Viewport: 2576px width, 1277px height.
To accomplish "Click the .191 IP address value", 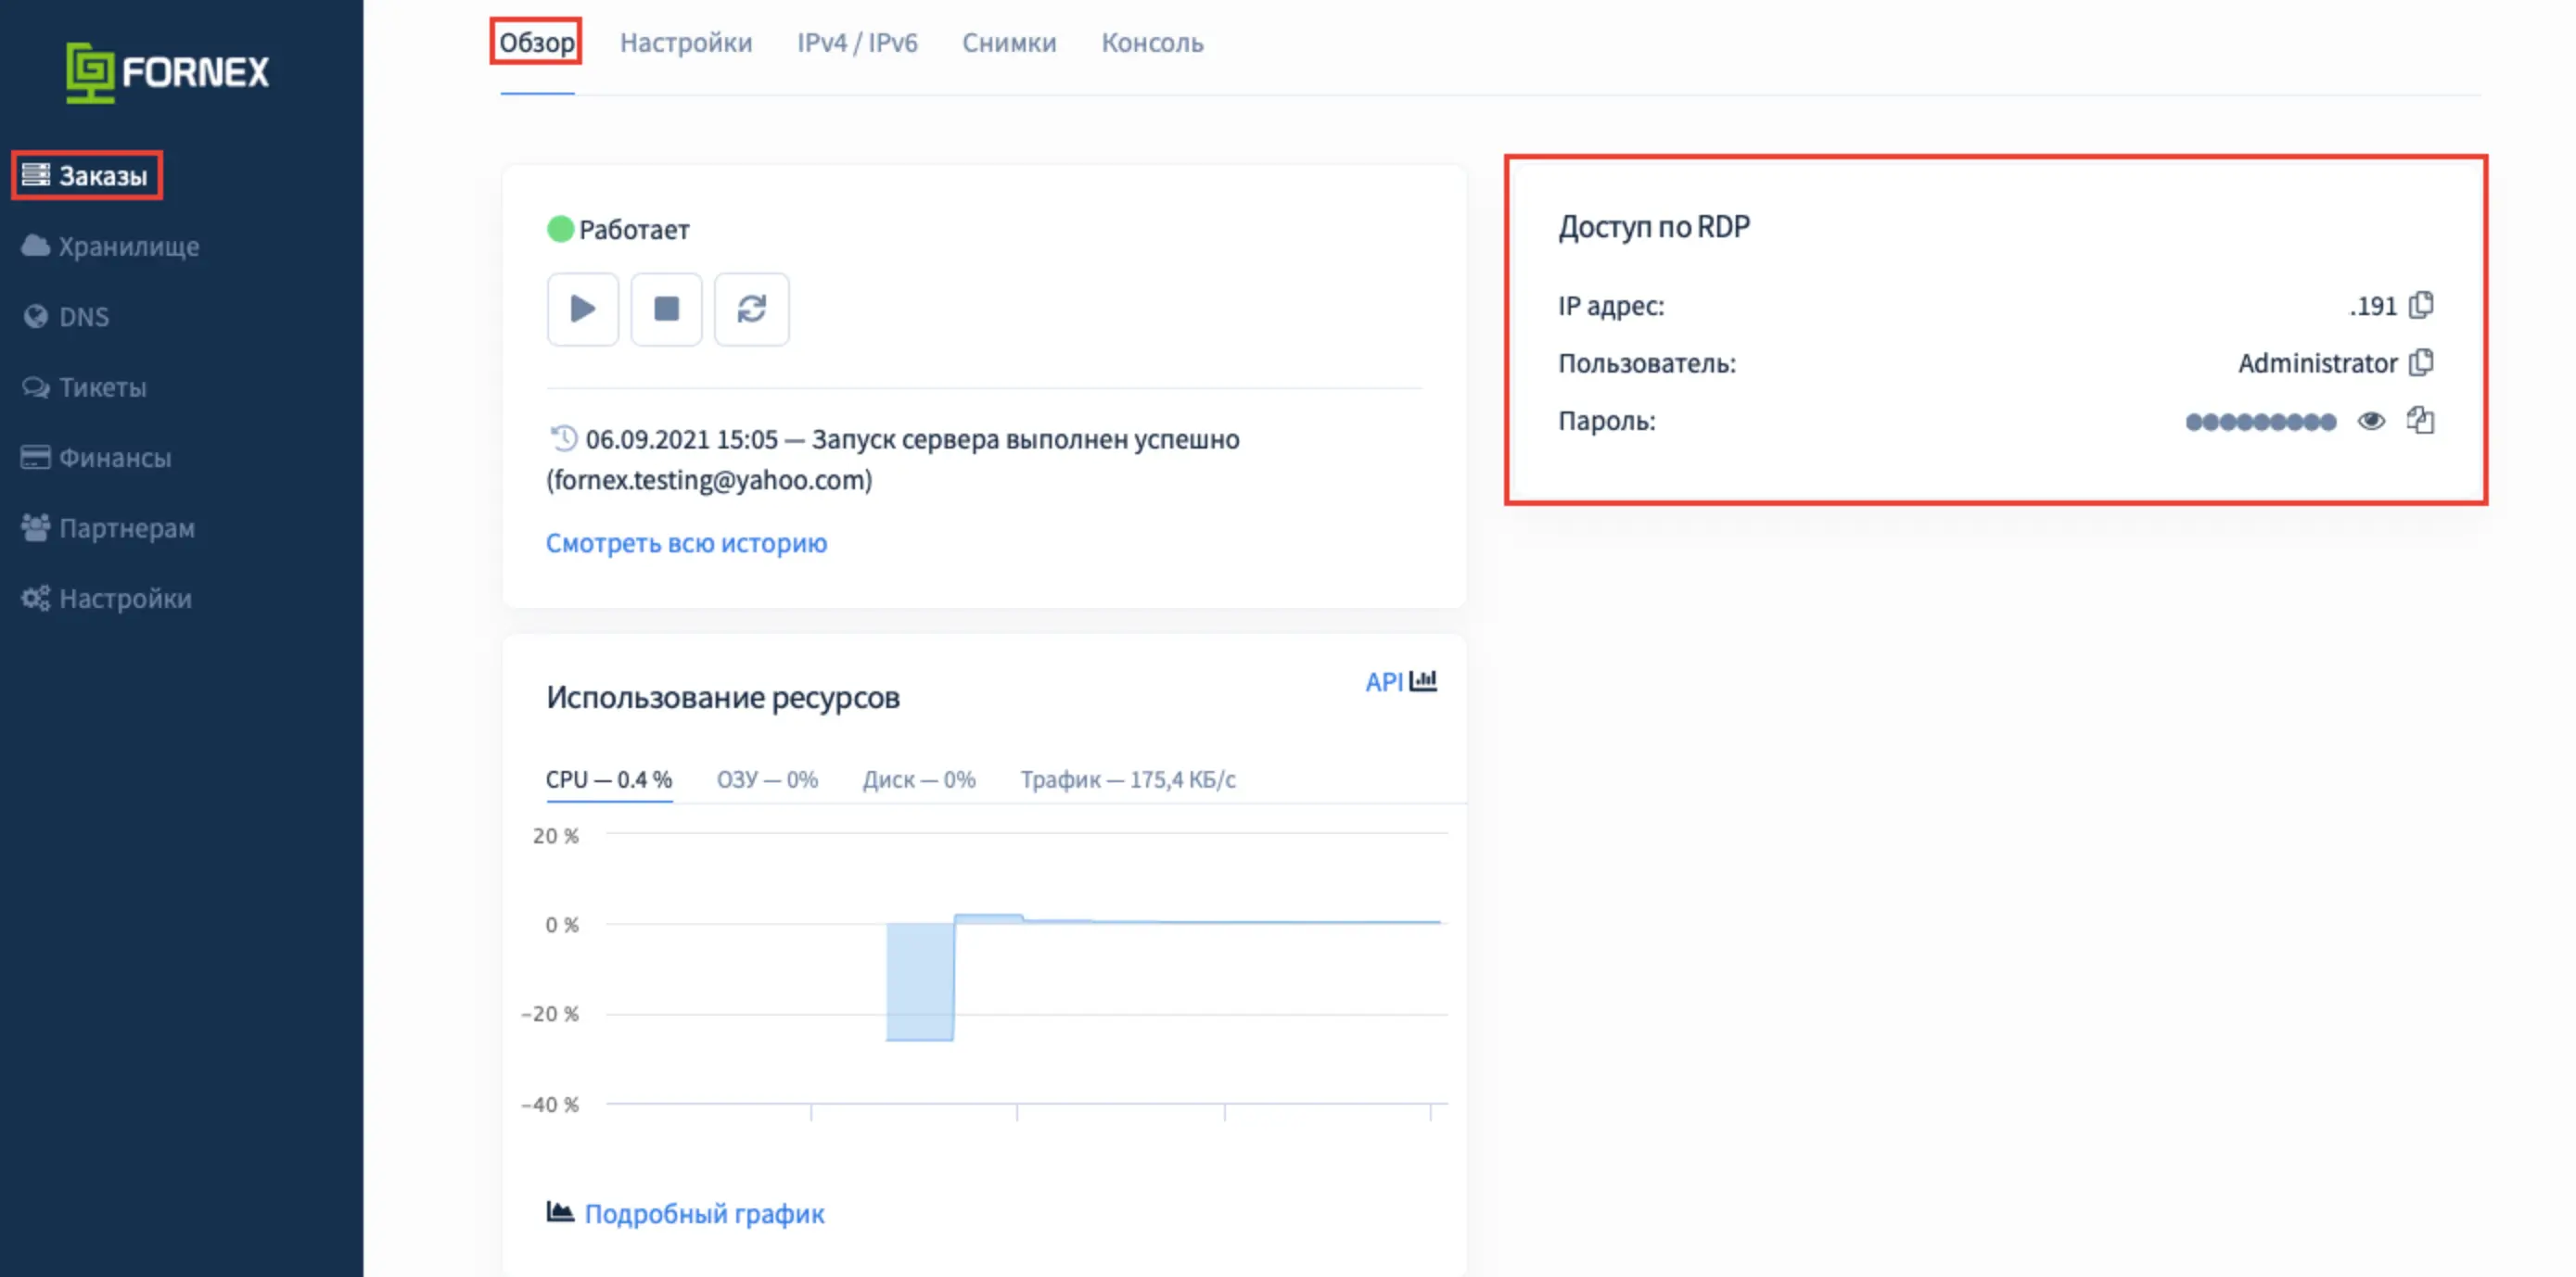I will click(2373, 306).
